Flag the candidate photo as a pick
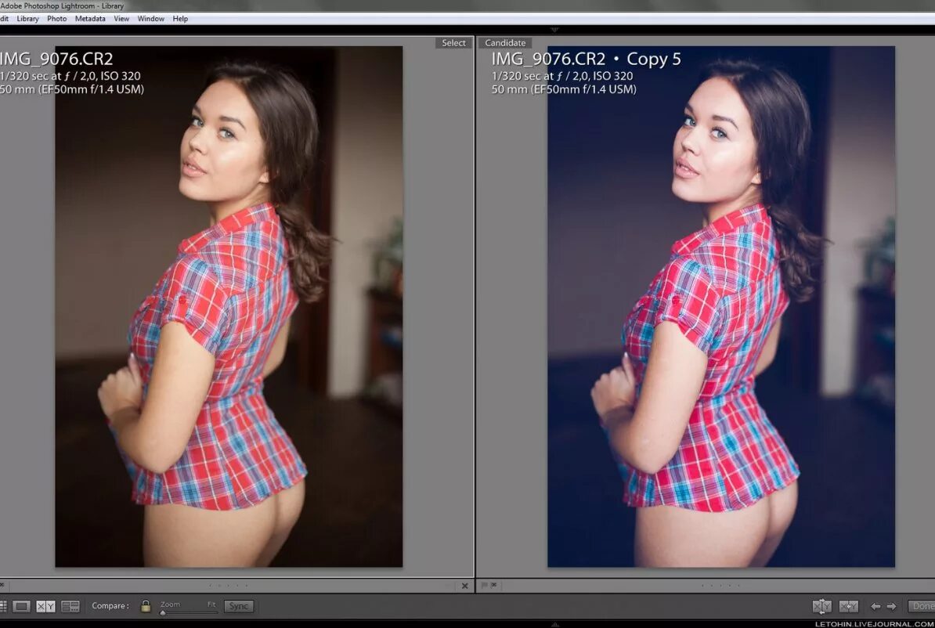Screen dimensions: 935x628 484,585
